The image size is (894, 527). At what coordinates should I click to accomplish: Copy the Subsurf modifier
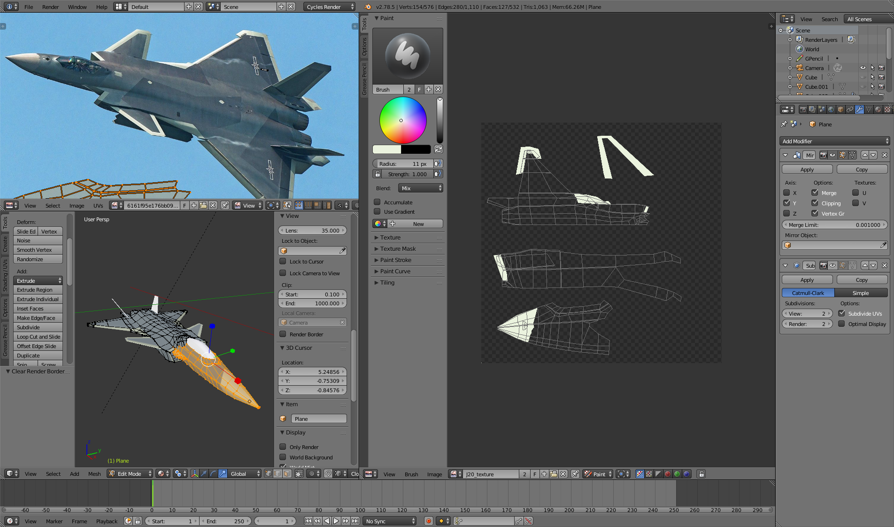(862, 279)
